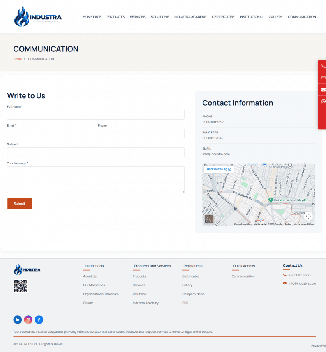Open Solutions footer link
The image size is (326, 352).
[139, 294]
